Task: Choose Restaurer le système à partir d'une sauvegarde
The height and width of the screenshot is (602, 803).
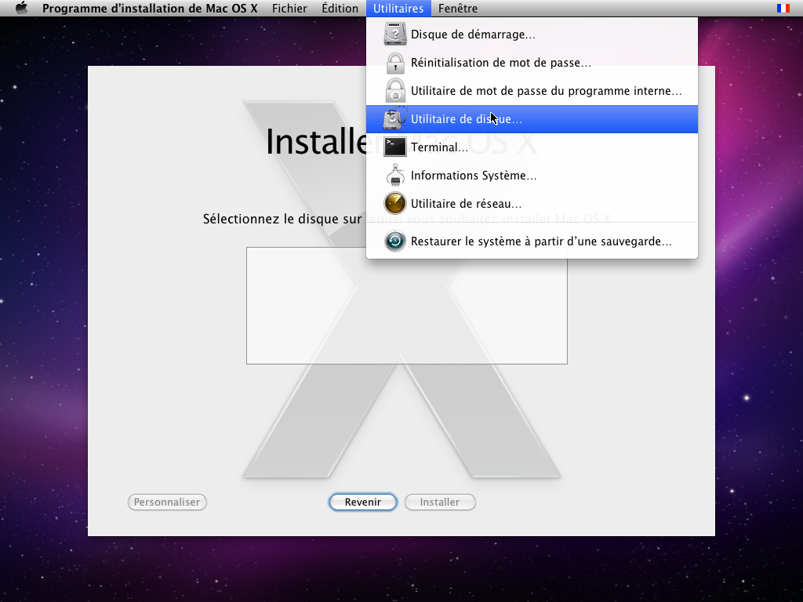Action: coord(541,241)
